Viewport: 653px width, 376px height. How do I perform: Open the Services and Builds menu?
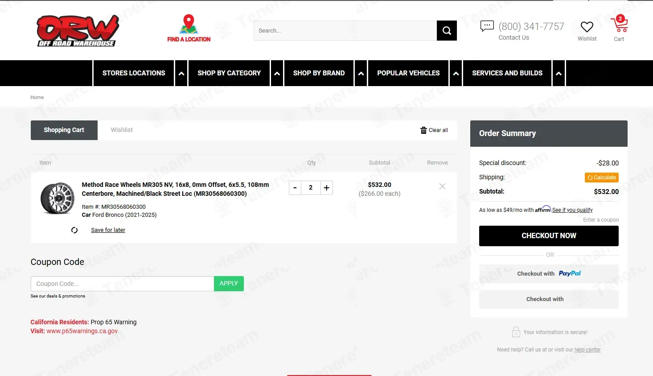[507, 73]
